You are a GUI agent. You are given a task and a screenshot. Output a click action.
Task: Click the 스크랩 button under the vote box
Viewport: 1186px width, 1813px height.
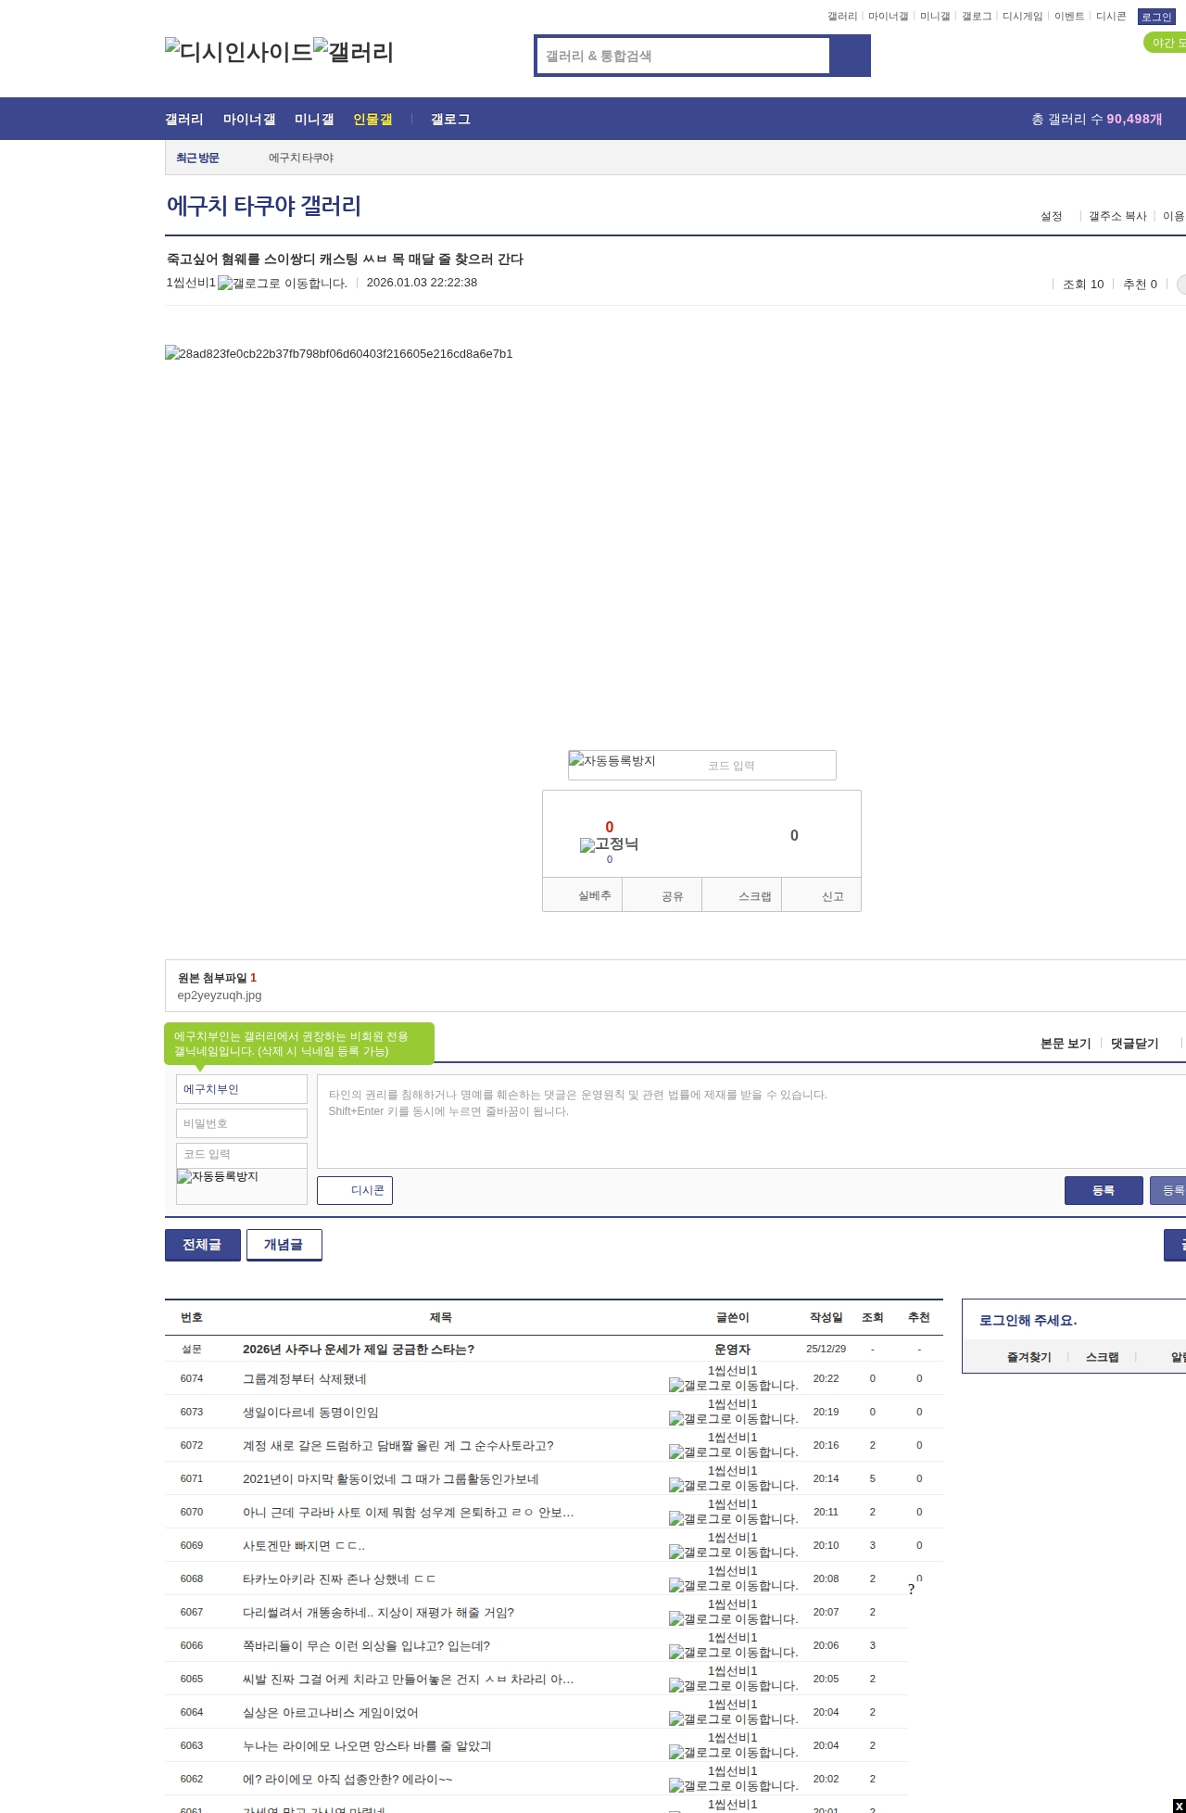click(x=742, y=895)
